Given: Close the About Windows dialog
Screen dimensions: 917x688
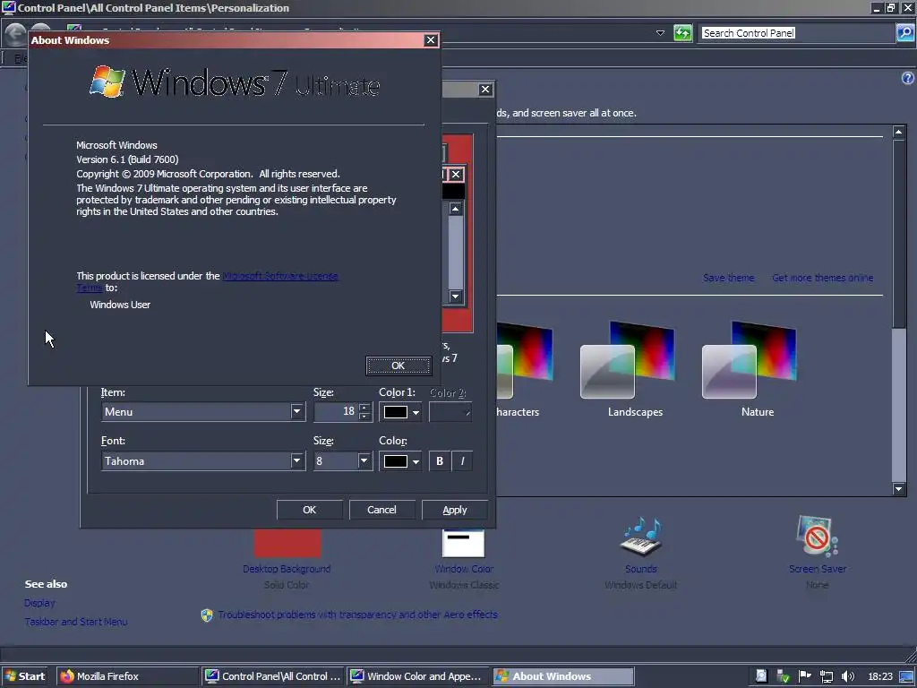Looking at the screenshot, I should tap(431, 39).
